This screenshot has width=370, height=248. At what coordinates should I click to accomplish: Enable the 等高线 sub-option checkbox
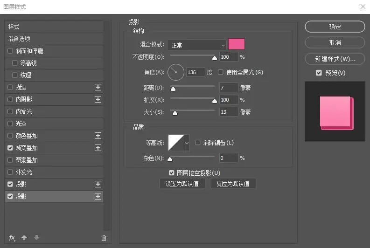14,63
